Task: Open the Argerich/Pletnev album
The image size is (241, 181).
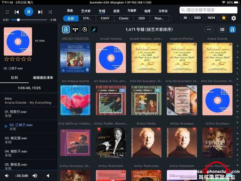Action: [x=182, y=58]
